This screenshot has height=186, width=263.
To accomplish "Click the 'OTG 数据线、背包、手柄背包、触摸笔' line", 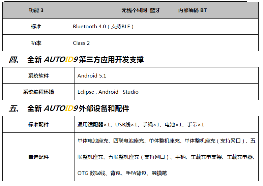I will (122, 173).
